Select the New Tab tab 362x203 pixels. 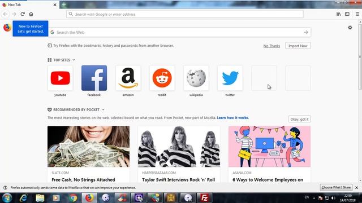point(29,5)
